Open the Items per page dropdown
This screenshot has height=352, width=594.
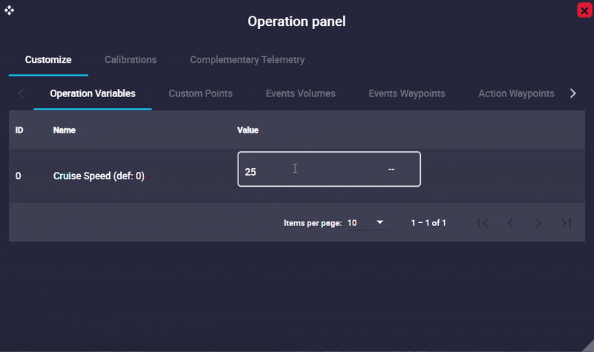[366, 223]
